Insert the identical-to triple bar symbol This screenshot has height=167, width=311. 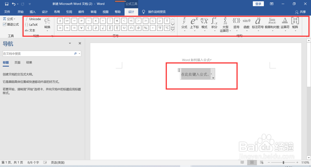(x=74, y=28)
